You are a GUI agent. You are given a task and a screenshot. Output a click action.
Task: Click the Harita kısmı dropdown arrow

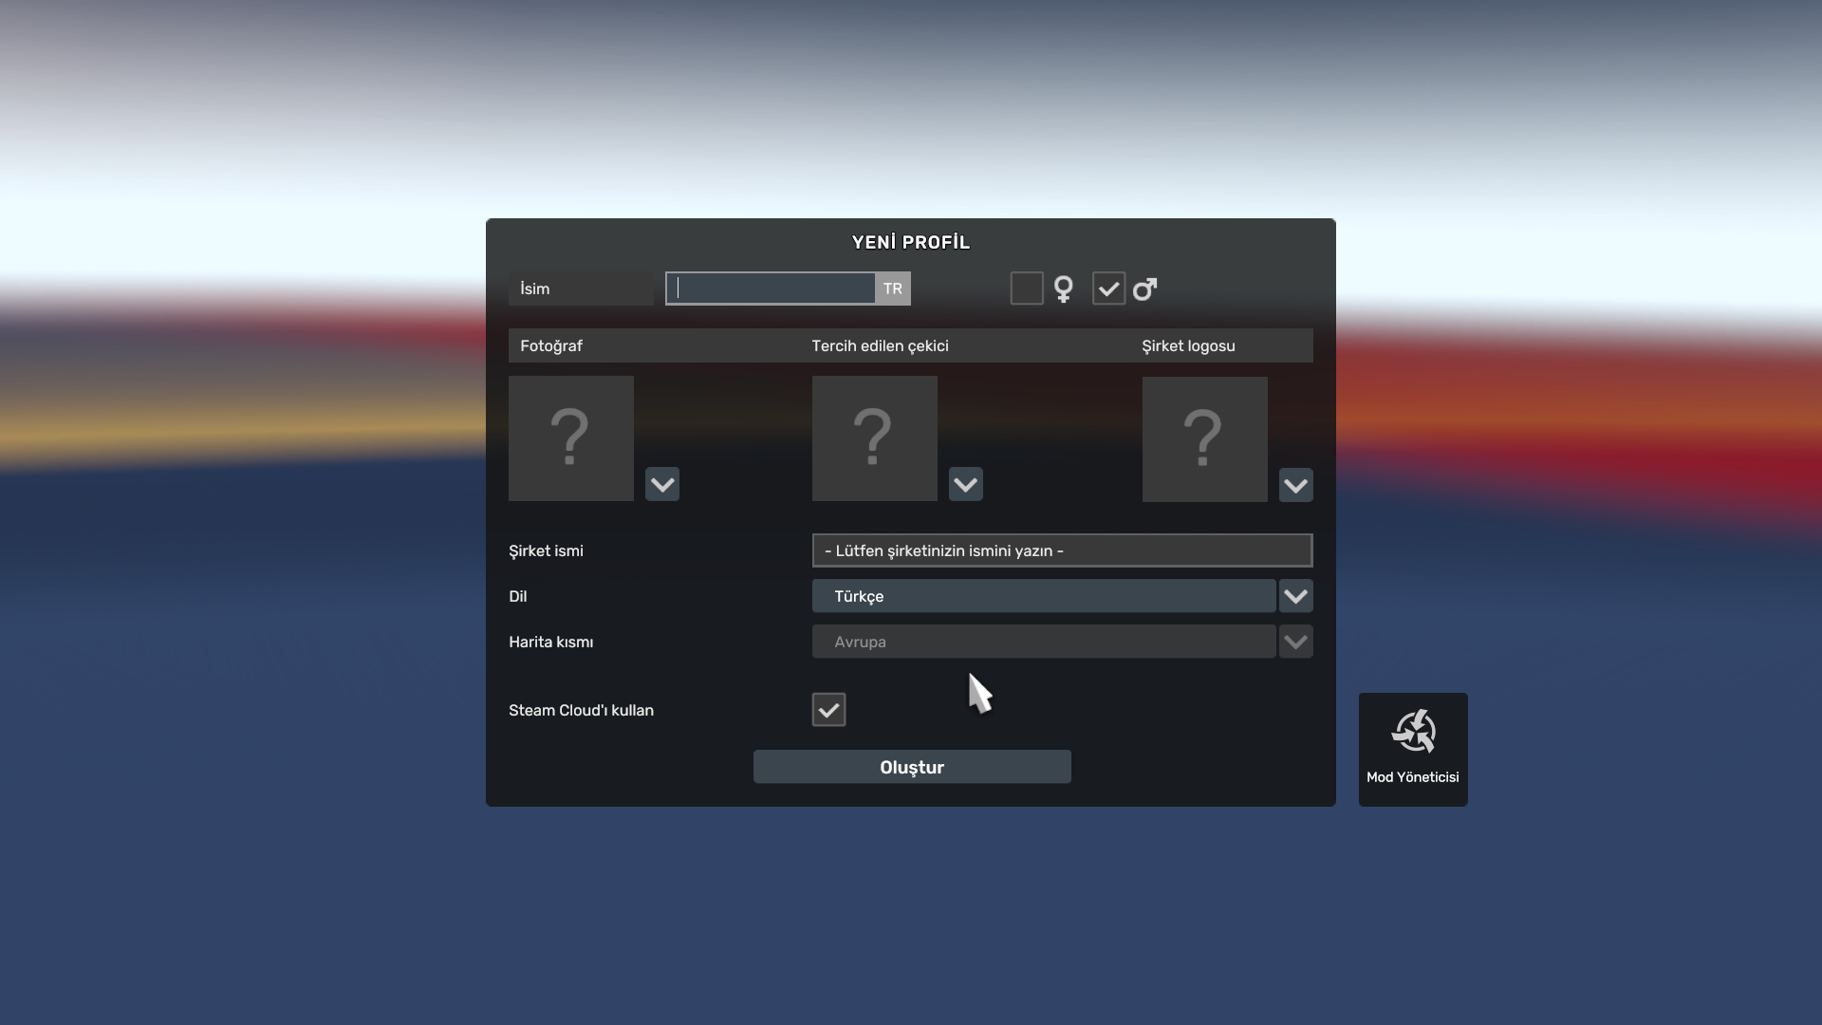(x=1295, y=642)
